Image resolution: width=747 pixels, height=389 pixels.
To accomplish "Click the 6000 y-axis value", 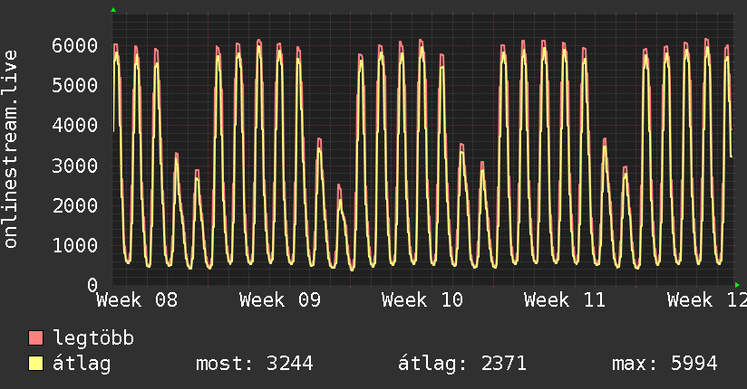I will point(74,45).
